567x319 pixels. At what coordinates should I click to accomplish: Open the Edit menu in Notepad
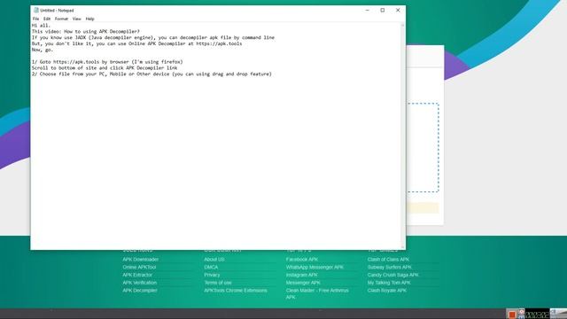pos(47,19)
